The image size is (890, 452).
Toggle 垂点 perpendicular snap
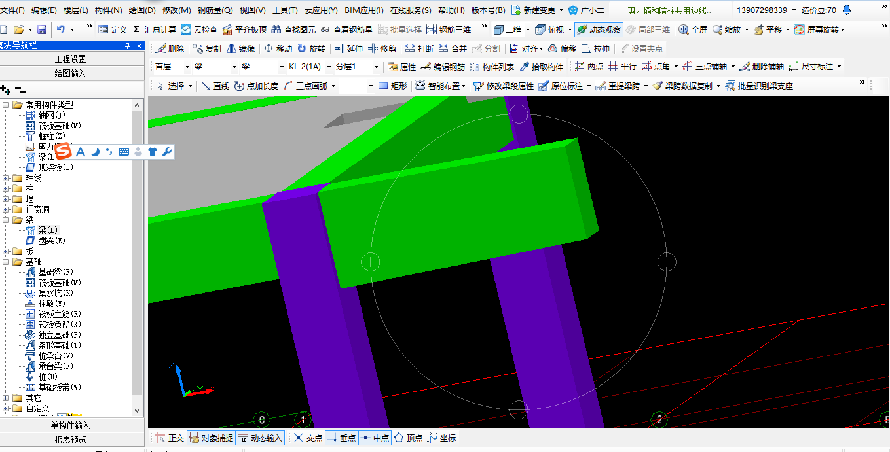(x=341, y=438)
